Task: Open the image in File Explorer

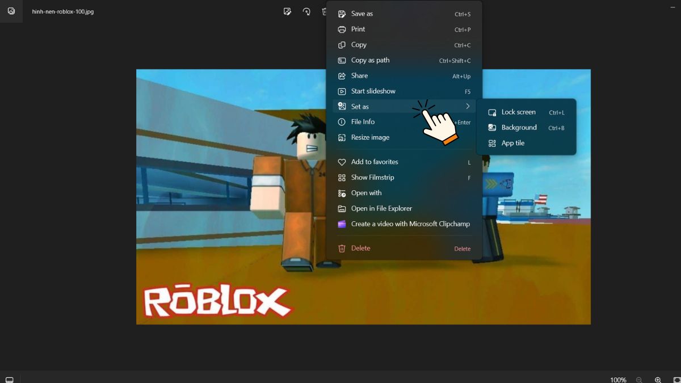Action: pyautogui.click(x=382, y=208)
